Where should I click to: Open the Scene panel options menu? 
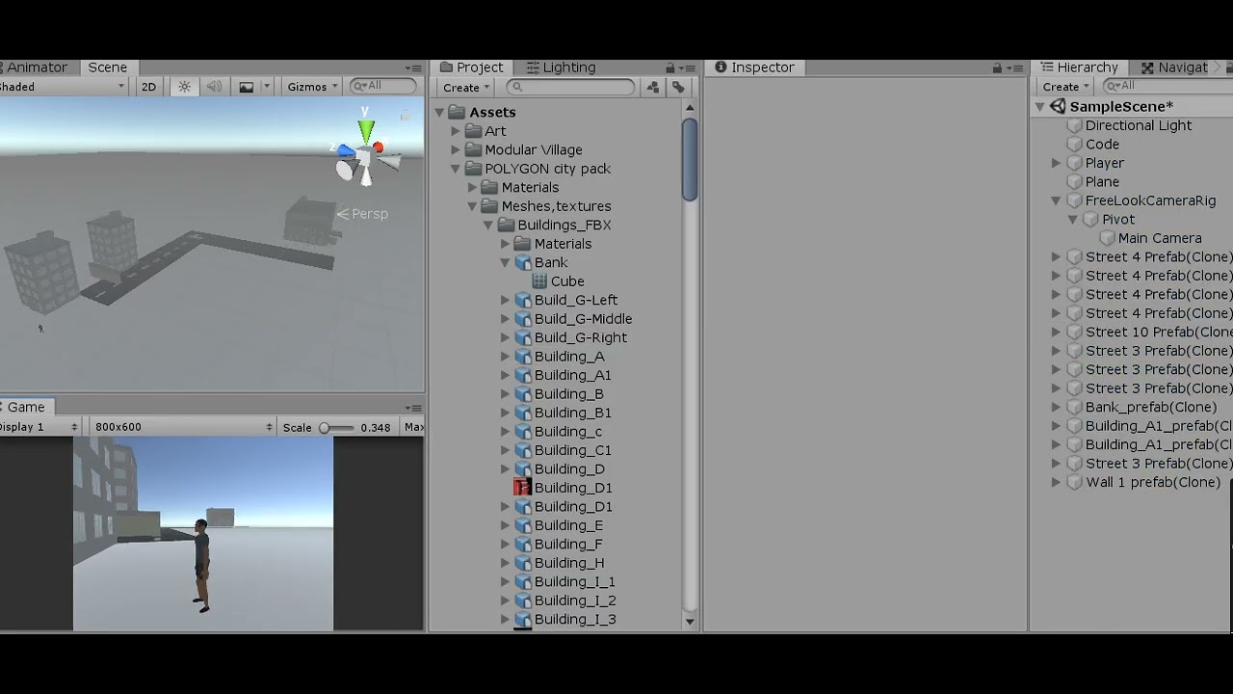(413, 68)
